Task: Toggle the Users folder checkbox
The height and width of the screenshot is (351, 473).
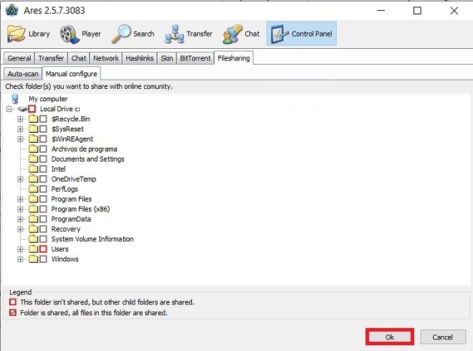Action: click(x=43, y=249)
